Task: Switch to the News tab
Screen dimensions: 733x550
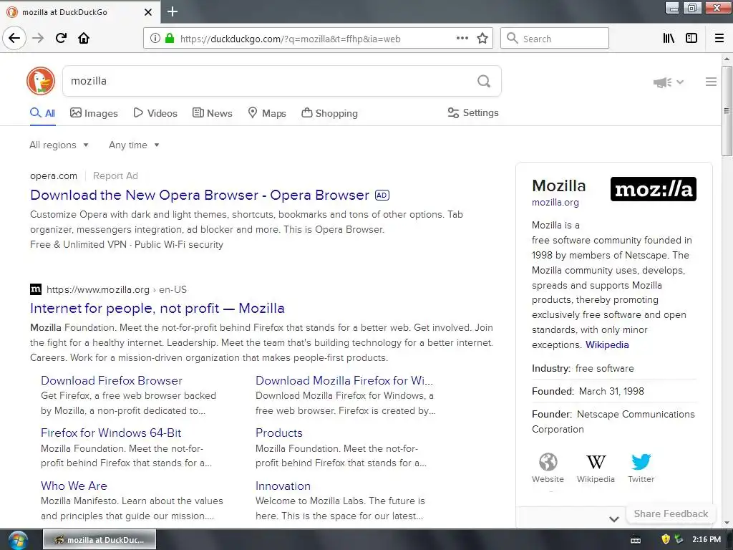Action: (x=213, y=113)
